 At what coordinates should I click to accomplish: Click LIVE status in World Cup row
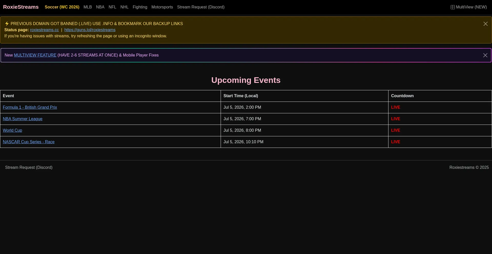click(x=395, y=130)
